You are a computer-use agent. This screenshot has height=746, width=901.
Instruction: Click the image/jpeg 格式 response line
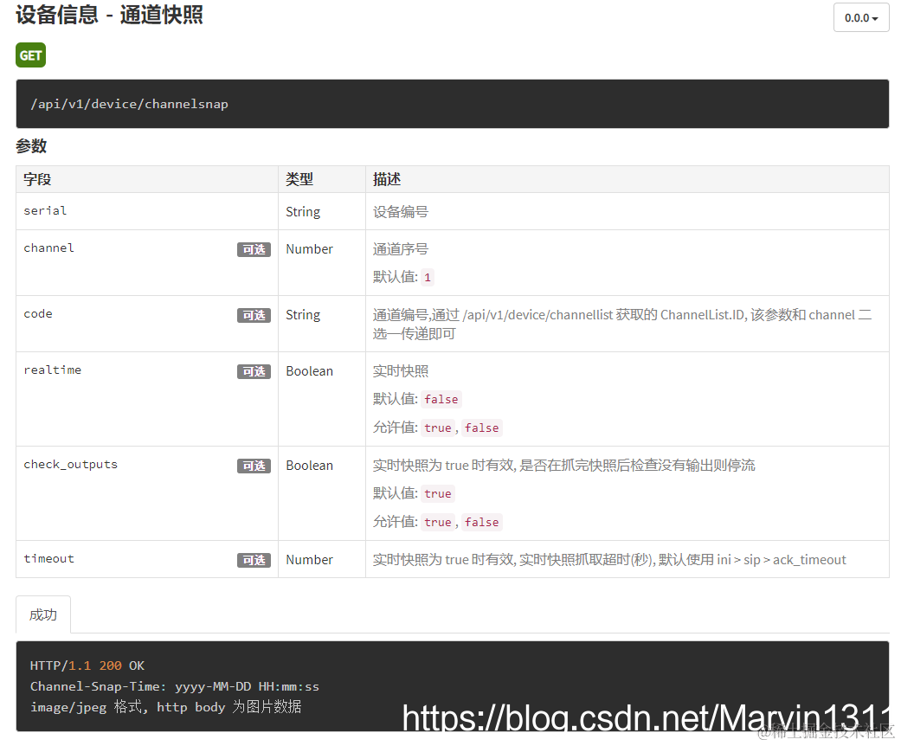[165, 707]
